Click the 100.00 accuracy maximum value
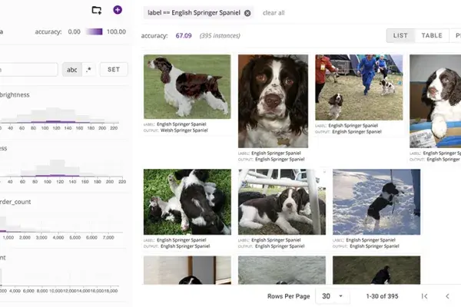 point(116,31)
